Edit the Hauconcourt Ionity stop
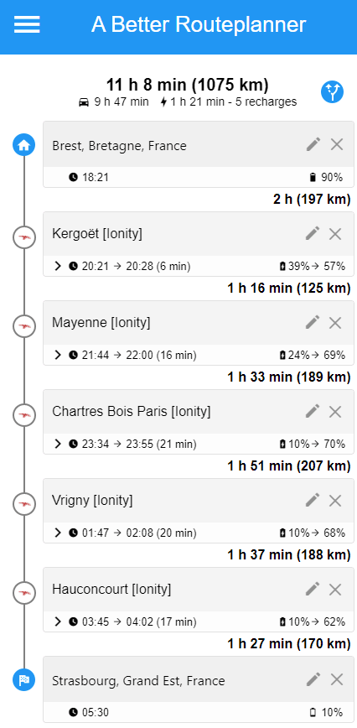 tap(313, 589)
